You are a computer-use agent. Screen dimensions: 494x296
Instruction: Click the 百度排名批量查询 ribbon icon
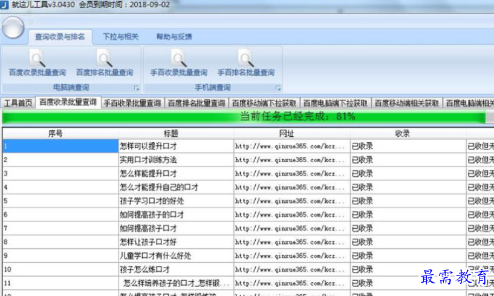(105, 59)
